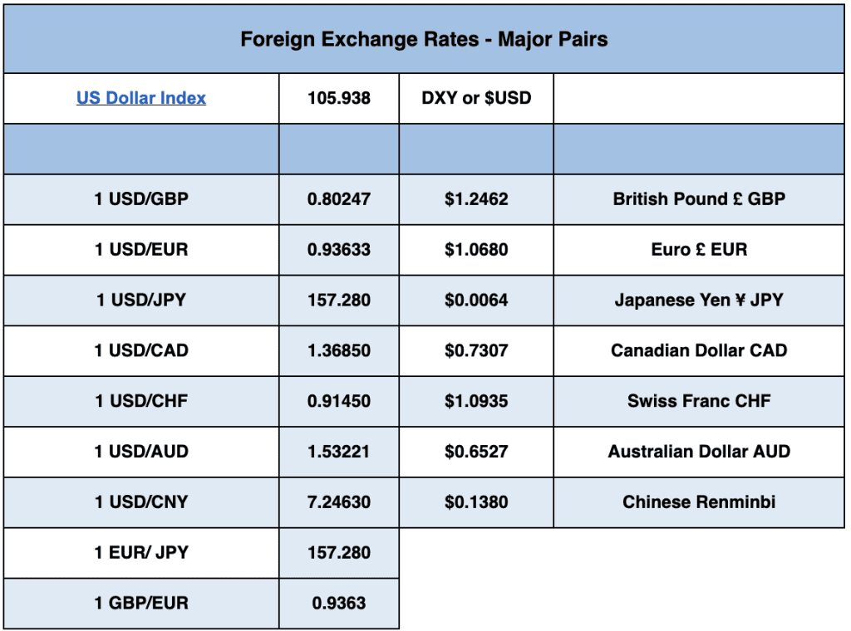Select the Australian Dollar AUD cell
Image resolution: width=851 pixels, height=631 pixels.
tap(699, 452)
